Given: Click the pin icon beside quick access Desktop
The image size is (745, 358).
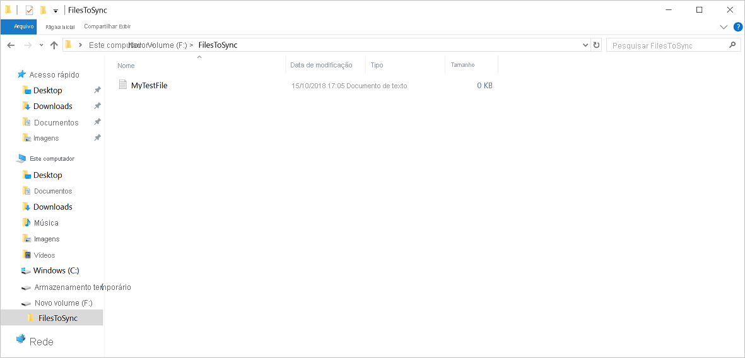Looking at the screenshot, I should coord(97,89).
